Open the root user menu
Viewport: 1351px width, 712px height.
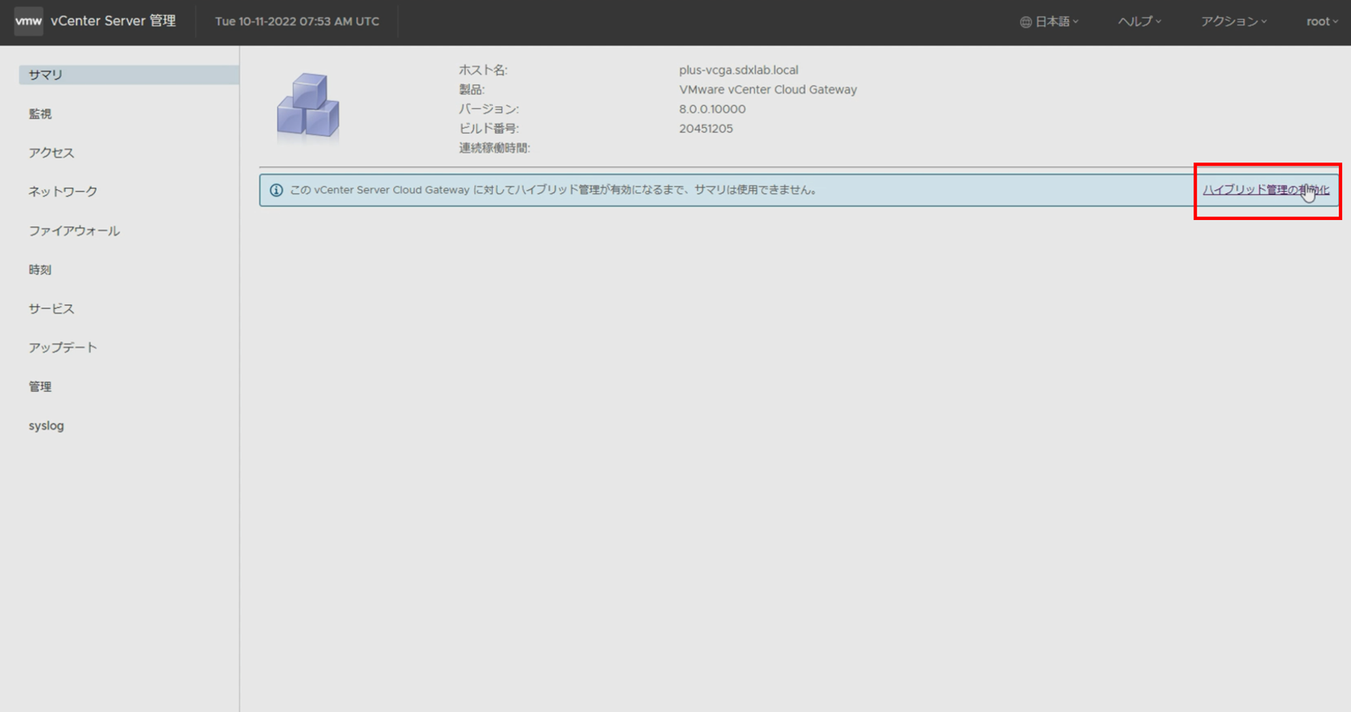point(1322,22)
